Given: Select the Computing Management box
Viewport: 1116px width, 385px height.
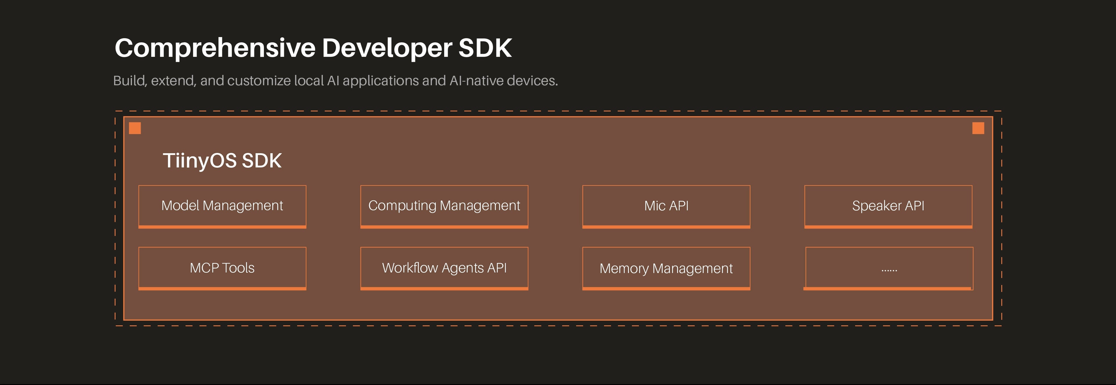Looking at the screenshot, I should 444,206.
